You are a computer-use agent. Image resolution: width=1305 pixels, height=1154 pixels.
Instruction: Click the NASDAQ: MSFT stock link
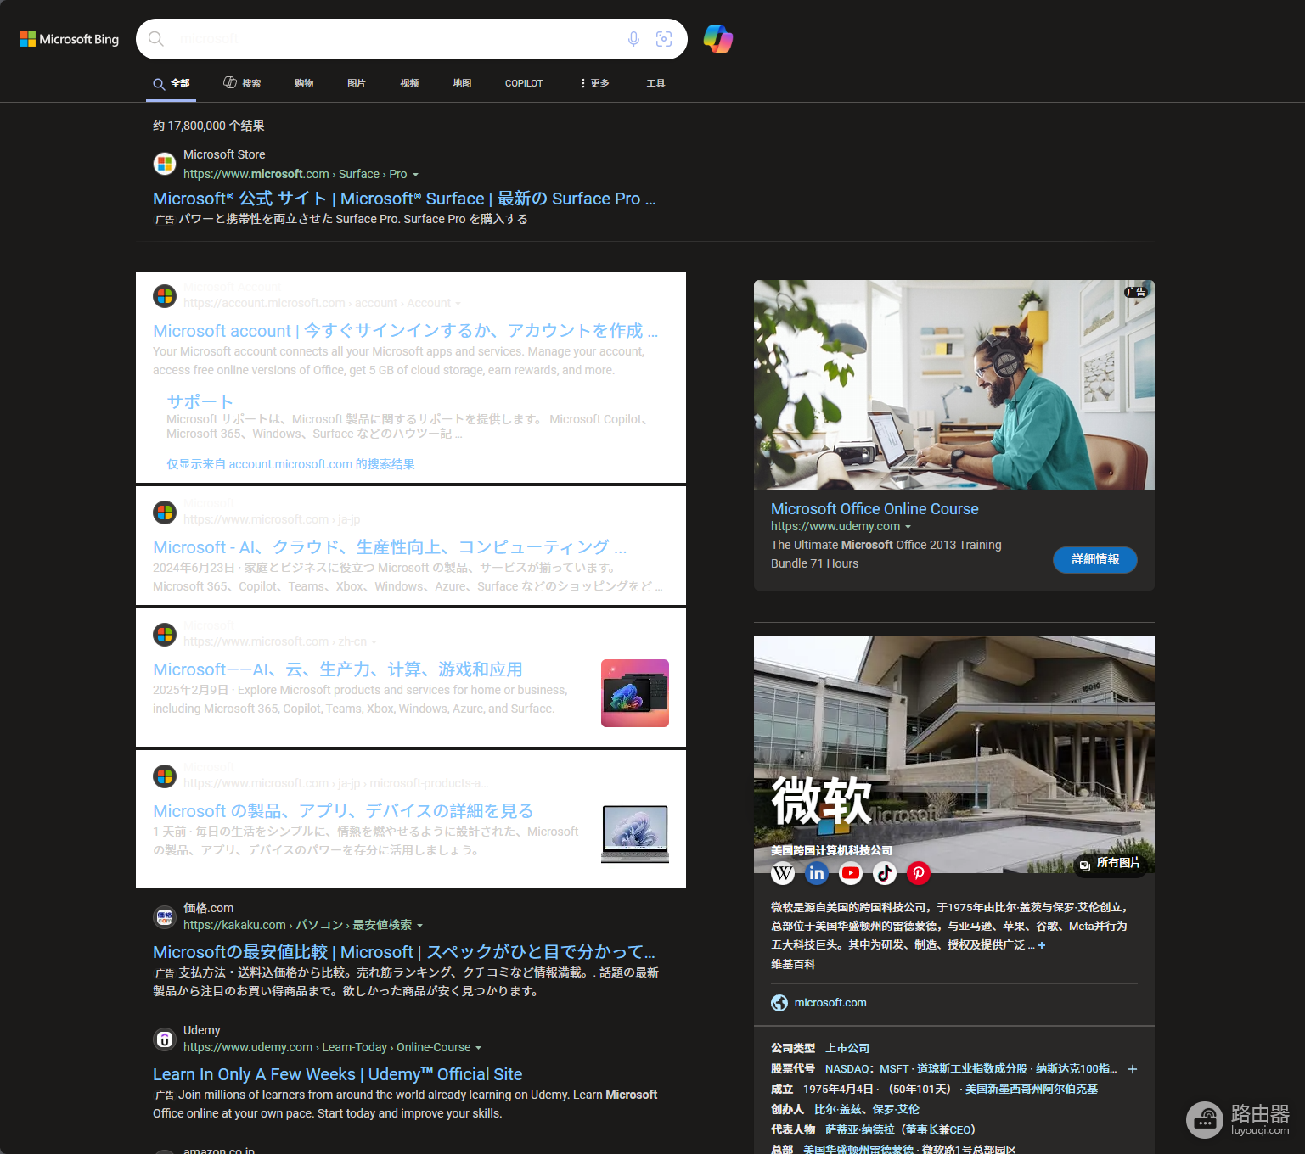866,1069
